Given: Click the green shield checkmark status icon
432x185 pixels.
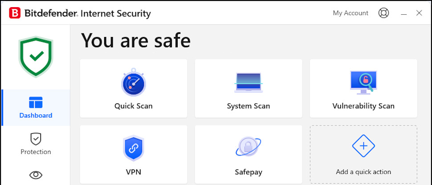Looking at the screenshot, I should [x=36, y=56].
